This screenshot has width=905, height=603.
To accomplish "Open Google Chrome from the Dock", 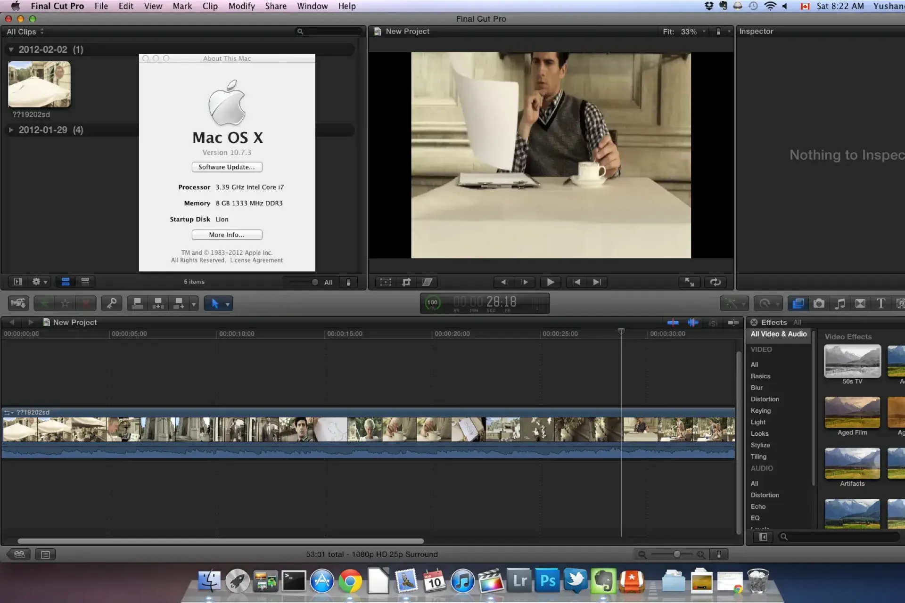I will click(350, 582).
